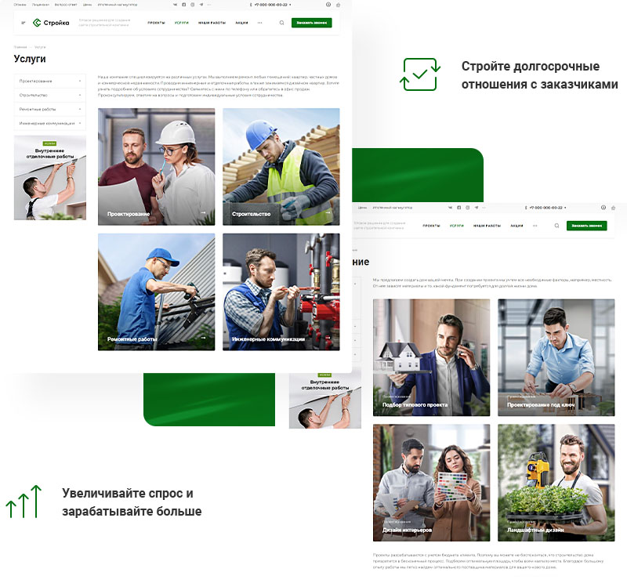Open search with the magnifier icon
The width and height of the screenshot is (627, 583).
(281, 22)
